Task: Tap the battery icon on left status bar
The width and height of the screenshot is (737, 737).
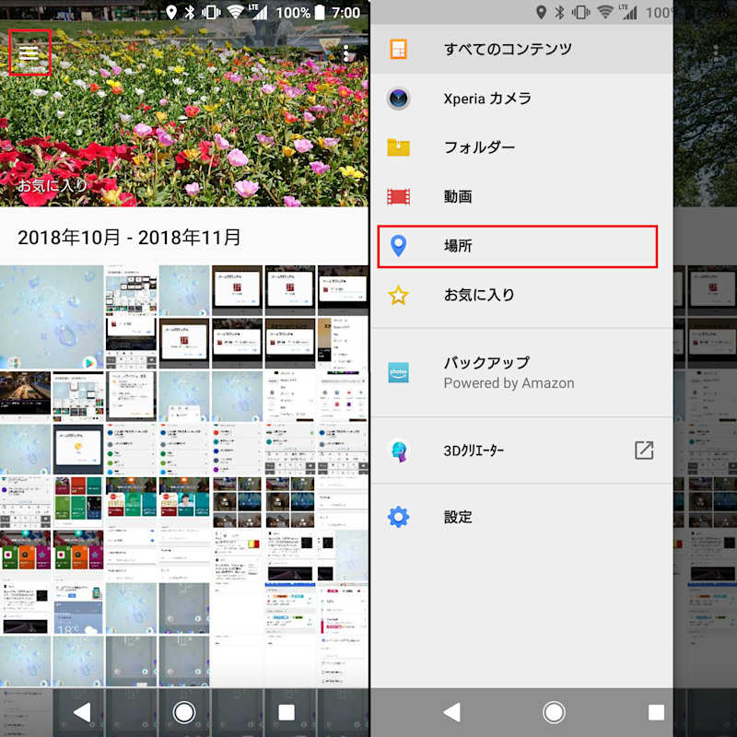Action: click(320, 12)
